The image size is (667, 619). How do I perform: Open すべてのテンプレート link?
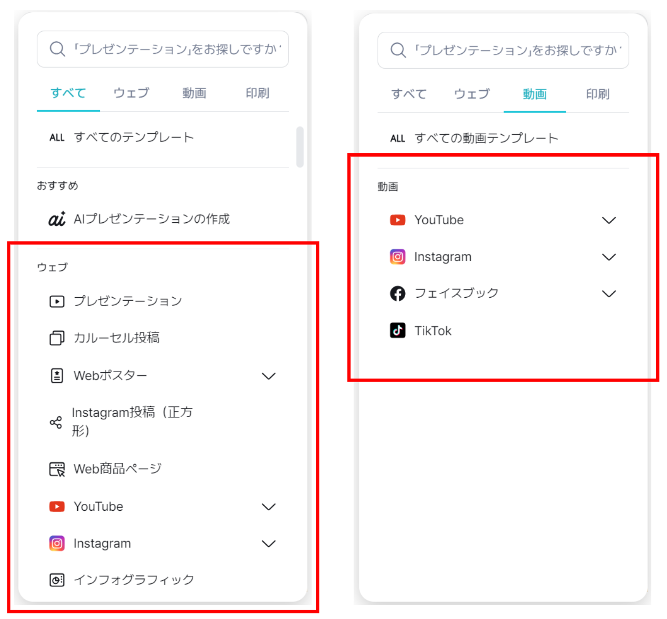pyautogui.click(x=133, y=138)
